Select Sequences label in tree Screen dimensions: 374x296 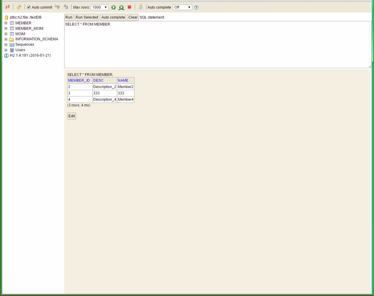coord(25,44)
